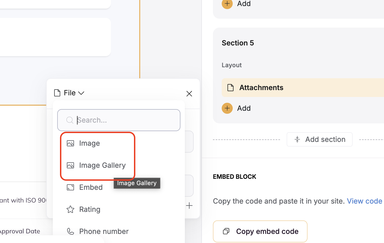Click the search magnifier icon
The image size is (384, 243).
70,120
